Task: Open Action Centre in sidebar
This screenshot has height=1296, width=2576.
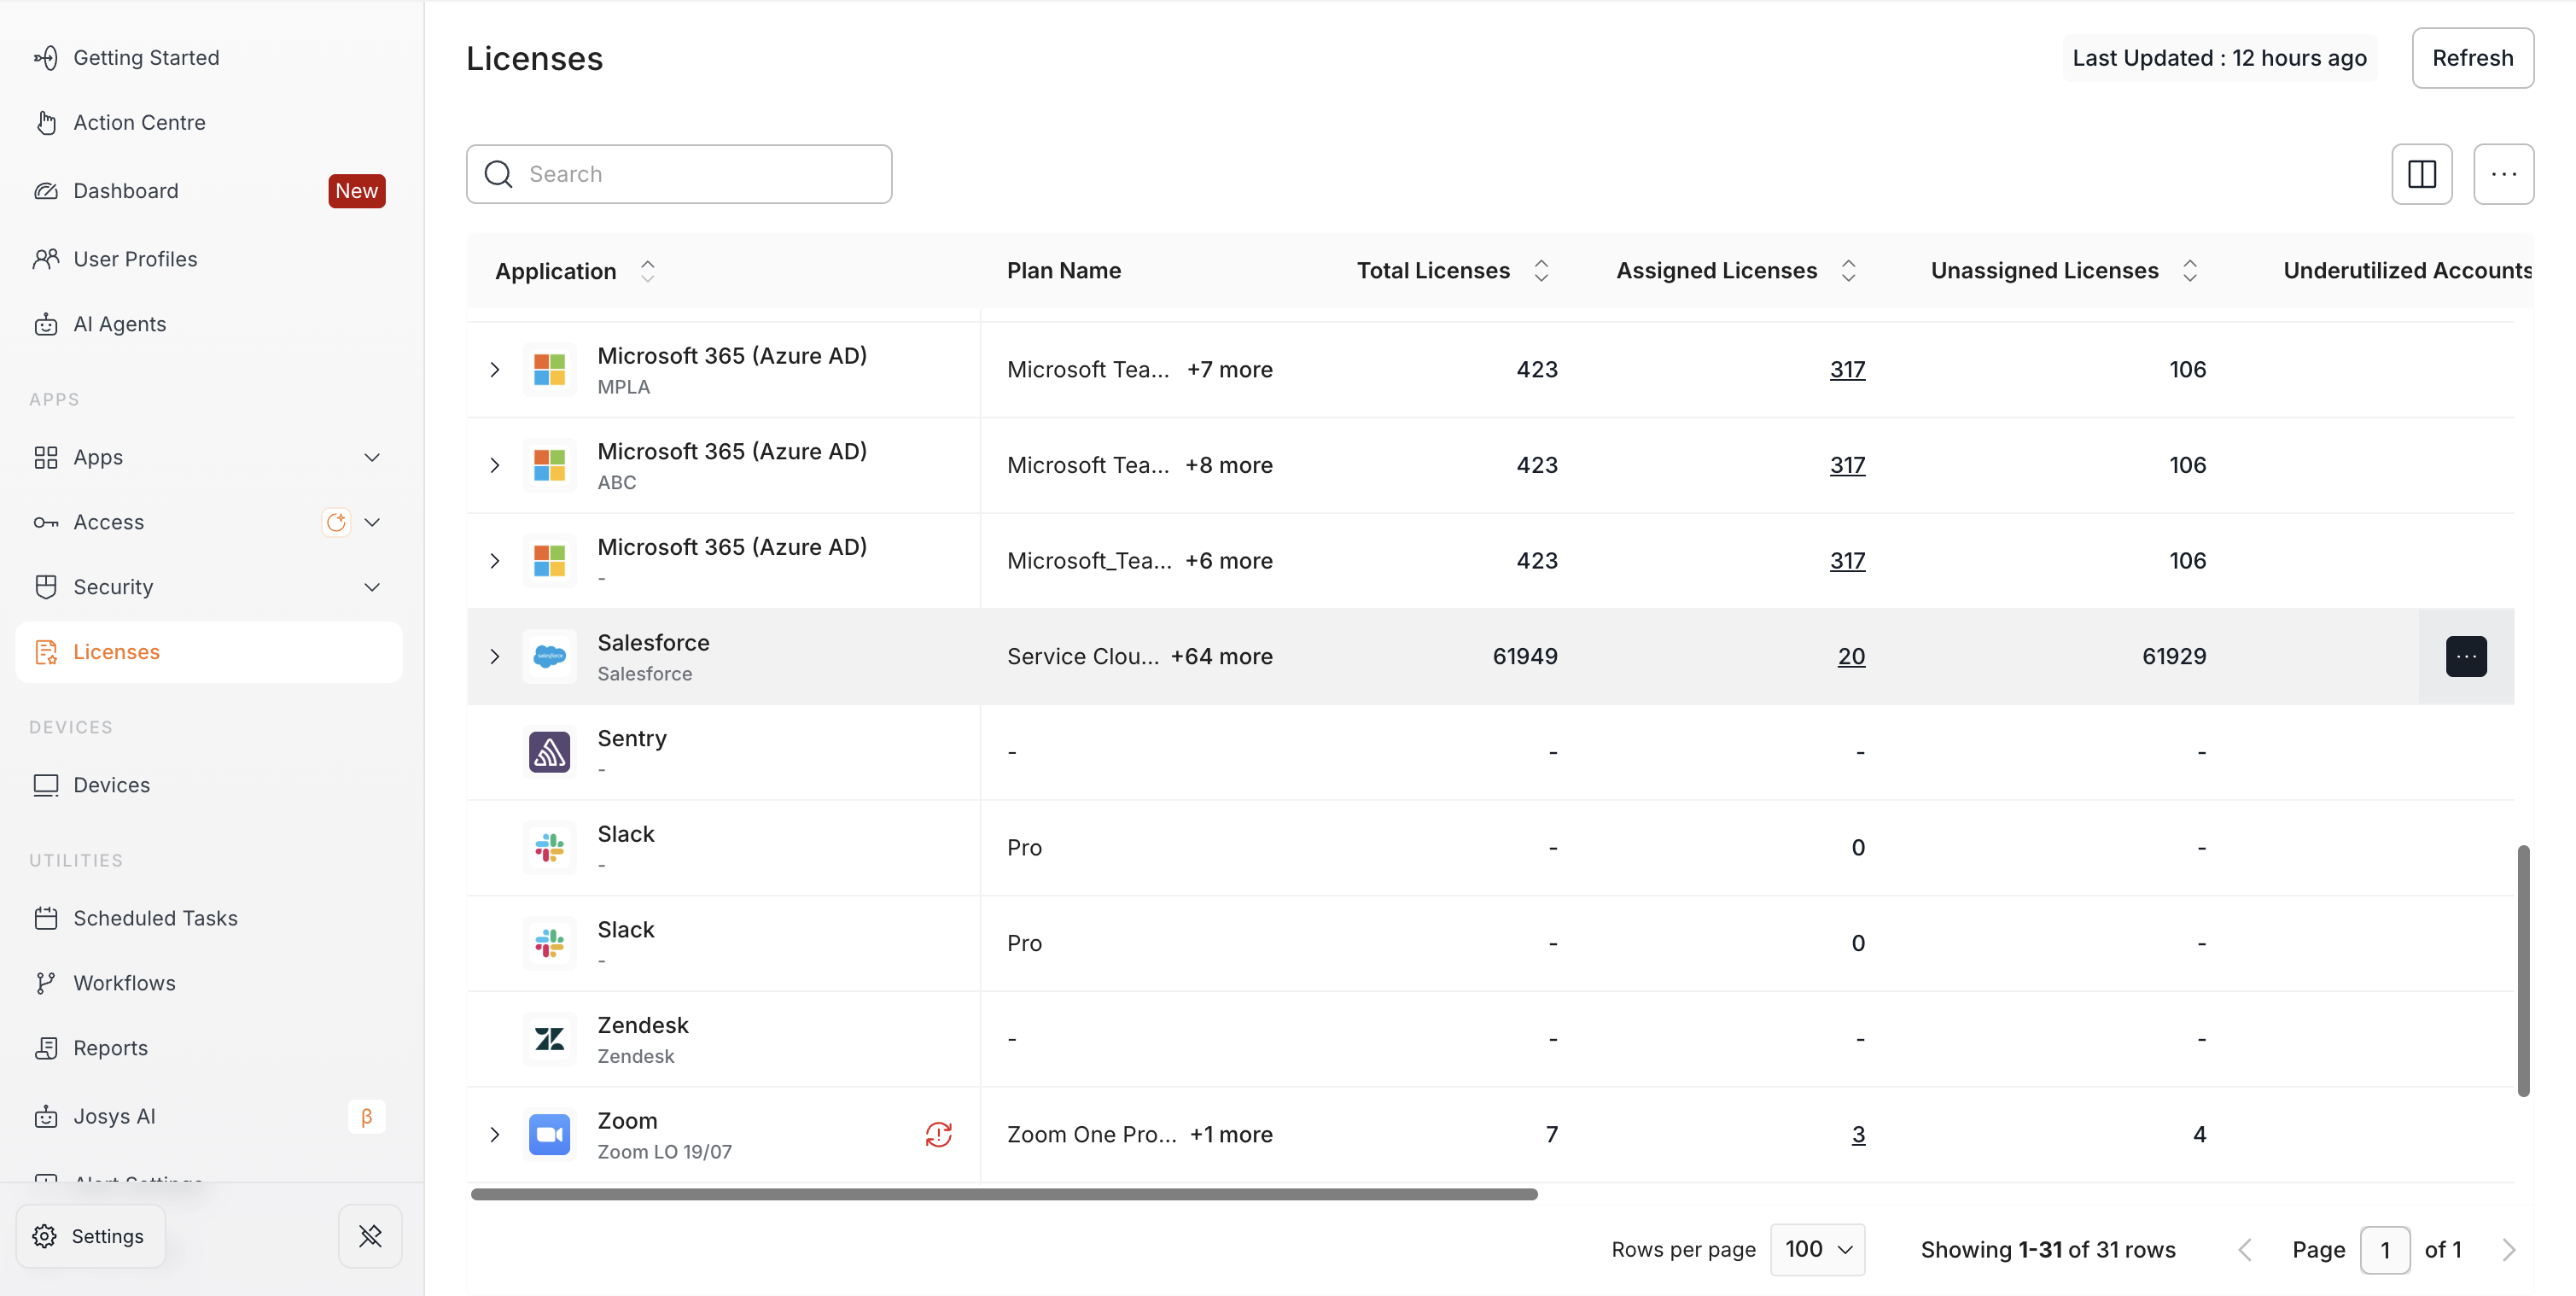Action: (209, 123)
